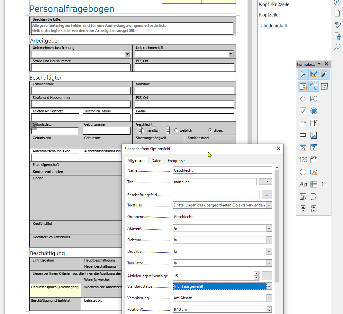Toggle Design Mode in Formular toolbar
The width and height of the screenshot is (343, 314).
(x=313, y=74)
